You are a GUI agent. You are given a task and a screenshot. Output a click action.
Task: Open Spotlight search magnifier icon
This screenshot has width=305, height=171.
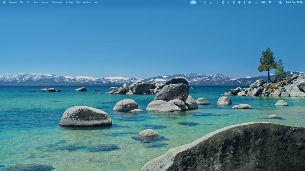click(x=275, y=2)
